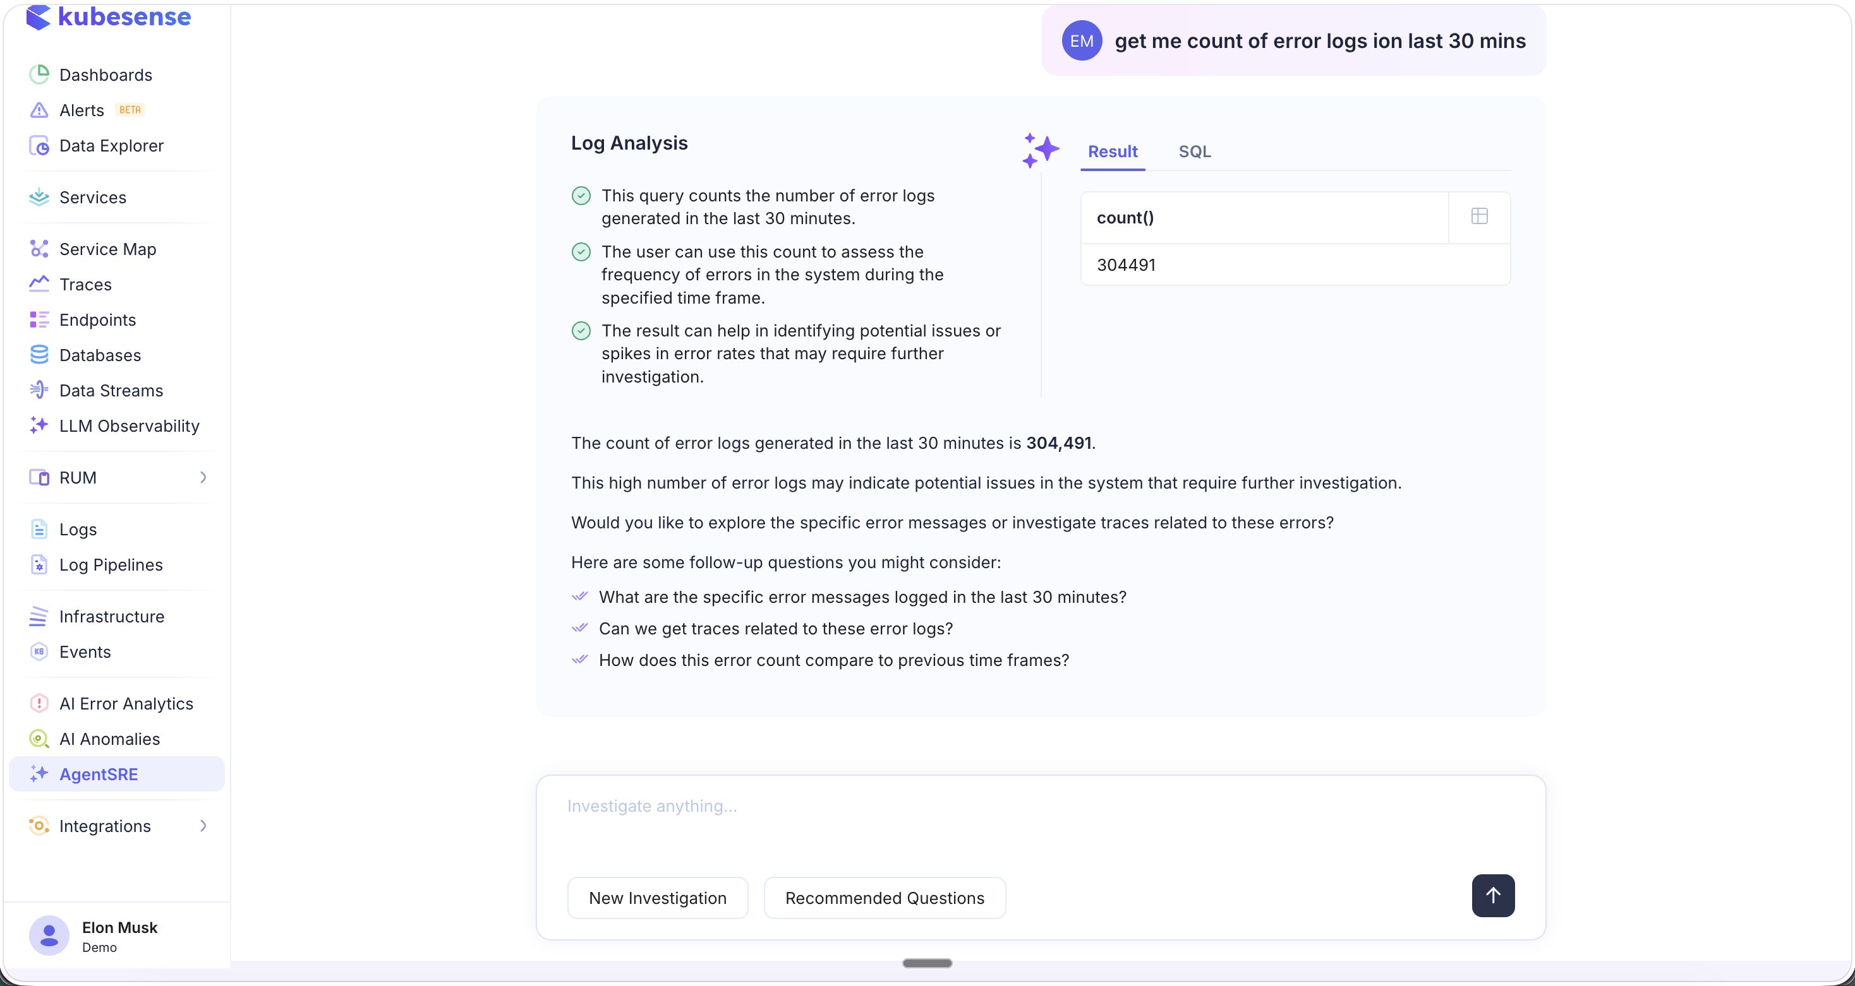This screenshot has height=986, width=1855.
Task: Click the table view icon beside count()
Action: (1479, 216)
